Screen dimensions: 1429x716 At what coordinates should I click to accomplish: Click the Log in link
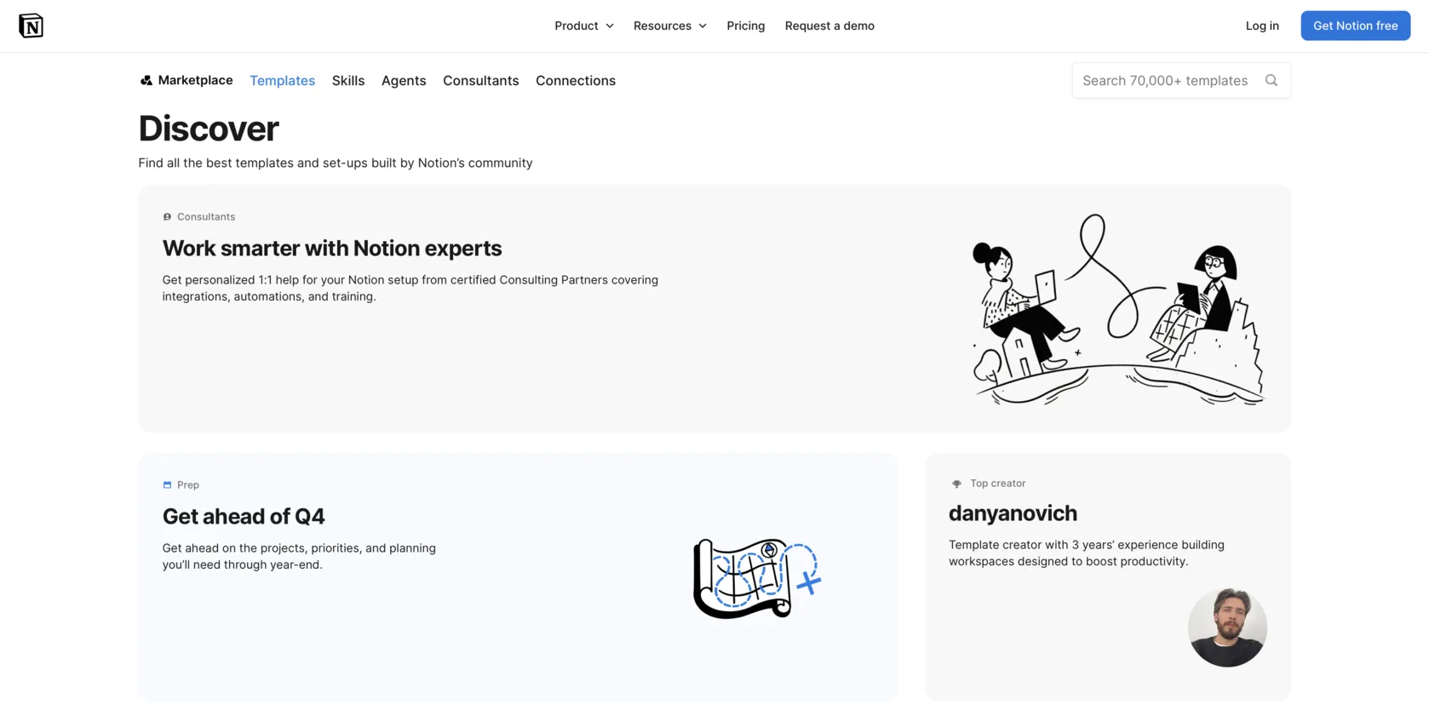pos(1262,26)
